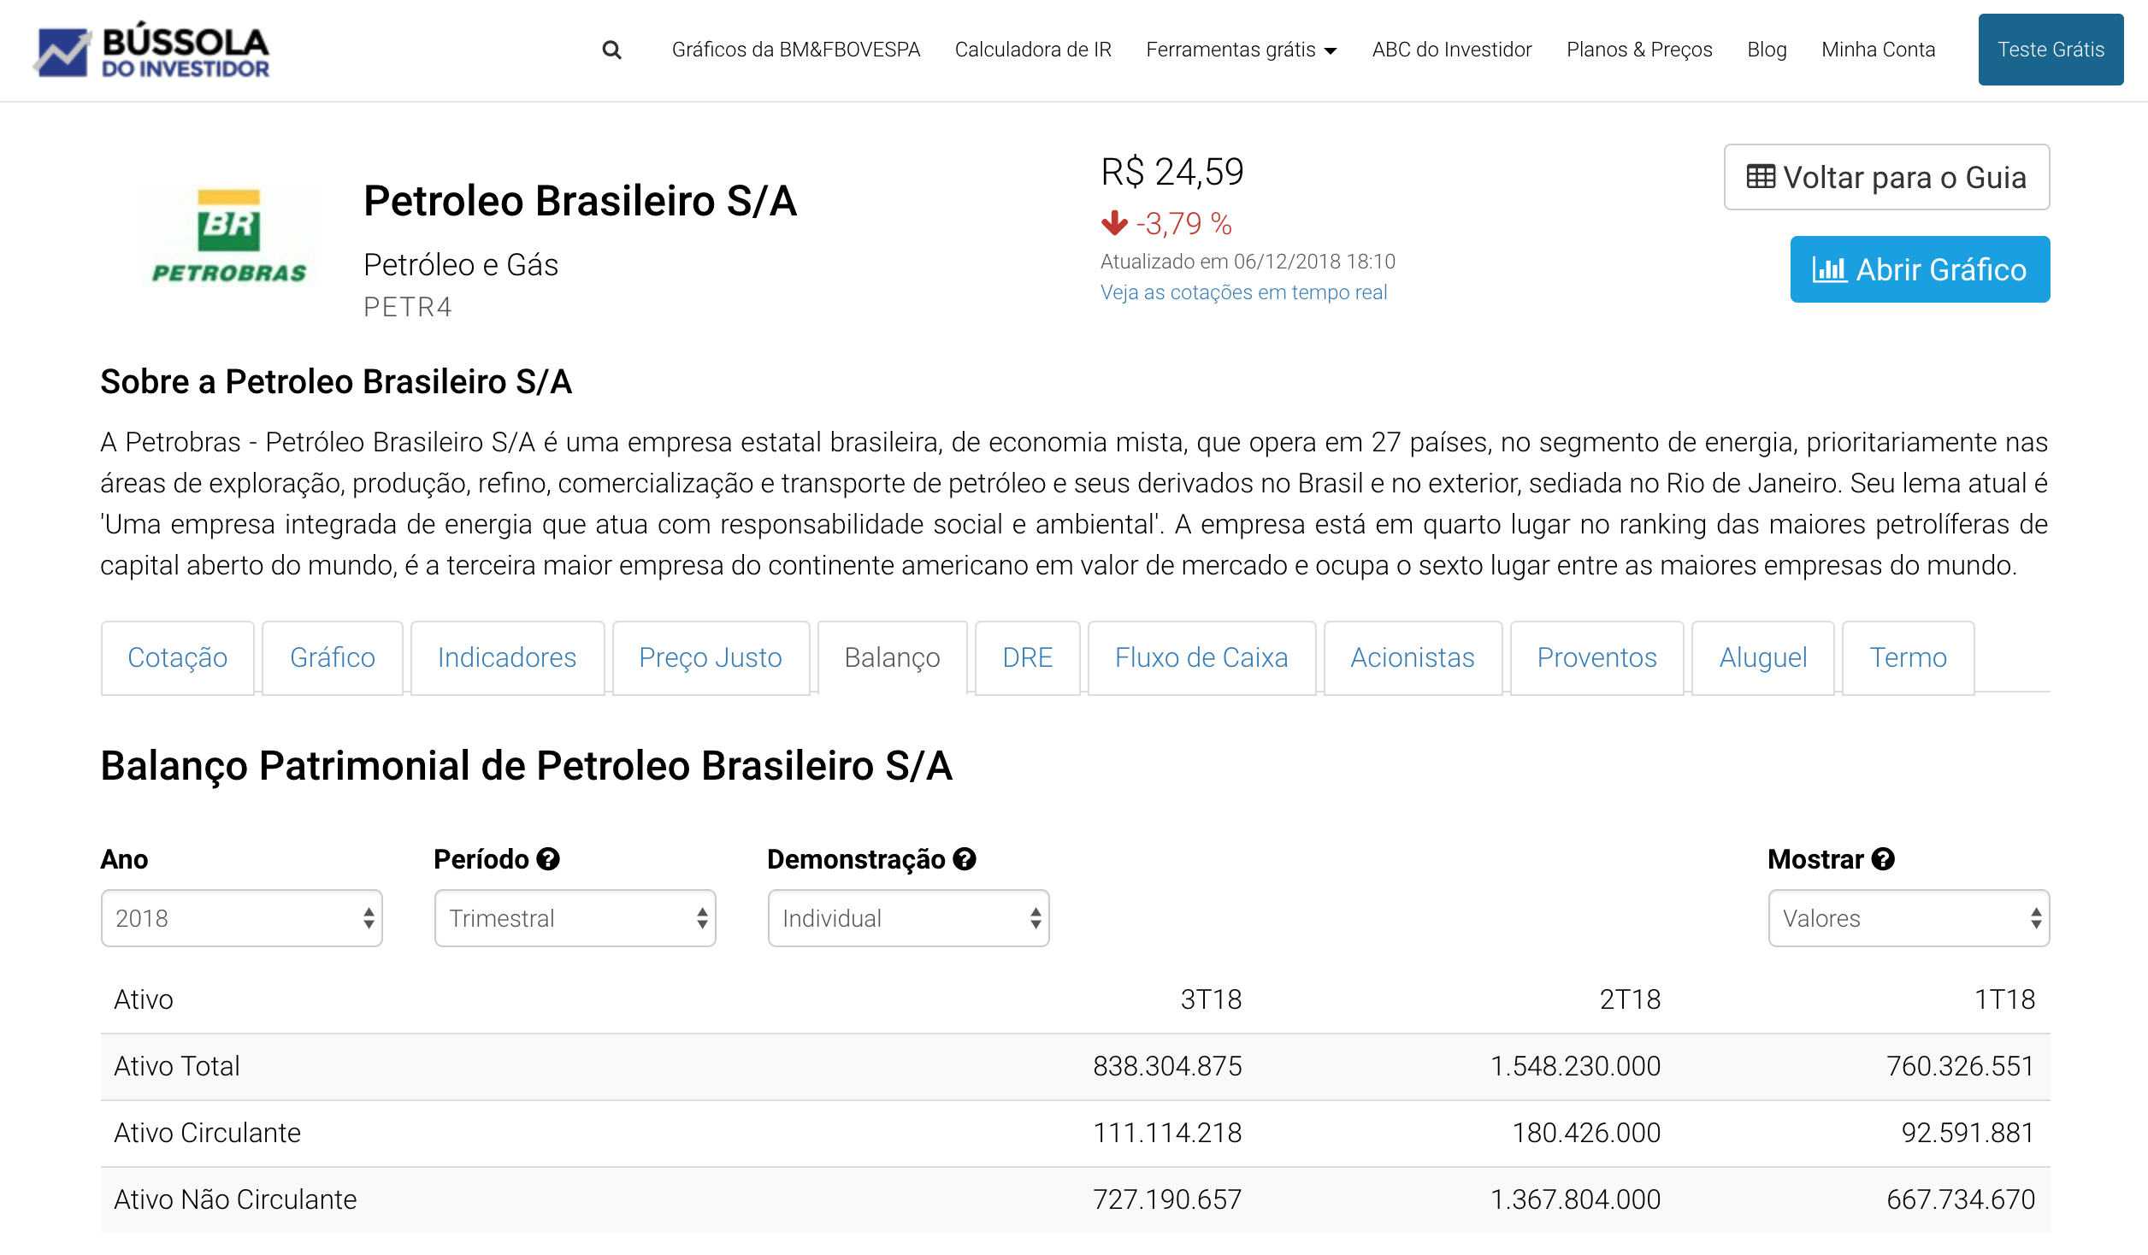Open Calculadora de IR page
Screen dimensions: 2148x1255
point(1033,50)
